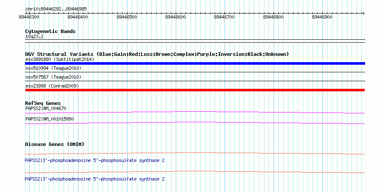Open the second PAPSS2 phosphosulfate synthase 2 link
Viewport: 377px width, 192px height.
tap(95, 179)
